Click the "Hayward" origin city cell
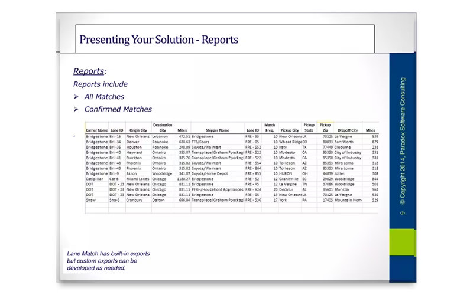This screenshot has height=295, width=473. pyautogui.click(x=134, y=153)
